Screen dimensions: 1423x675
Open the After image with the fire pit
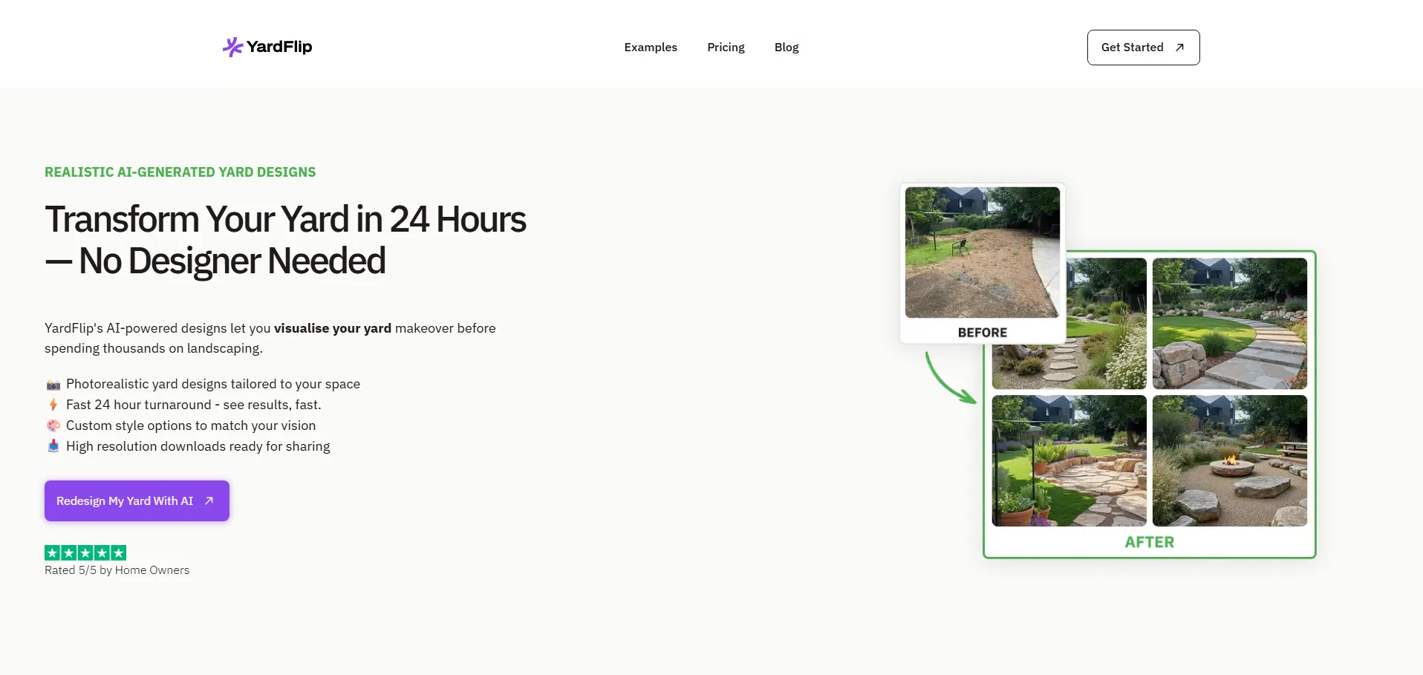tap(1229, 460)
